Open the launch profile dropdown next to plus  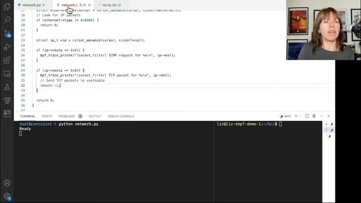pos(301,116)
